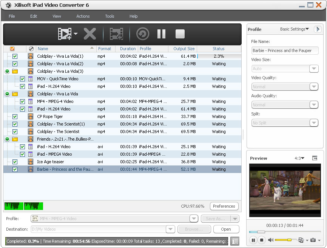Select the Ice Age teaser row
The width and height of the screenshot is (327, 248).
click(x=122, y=162)
